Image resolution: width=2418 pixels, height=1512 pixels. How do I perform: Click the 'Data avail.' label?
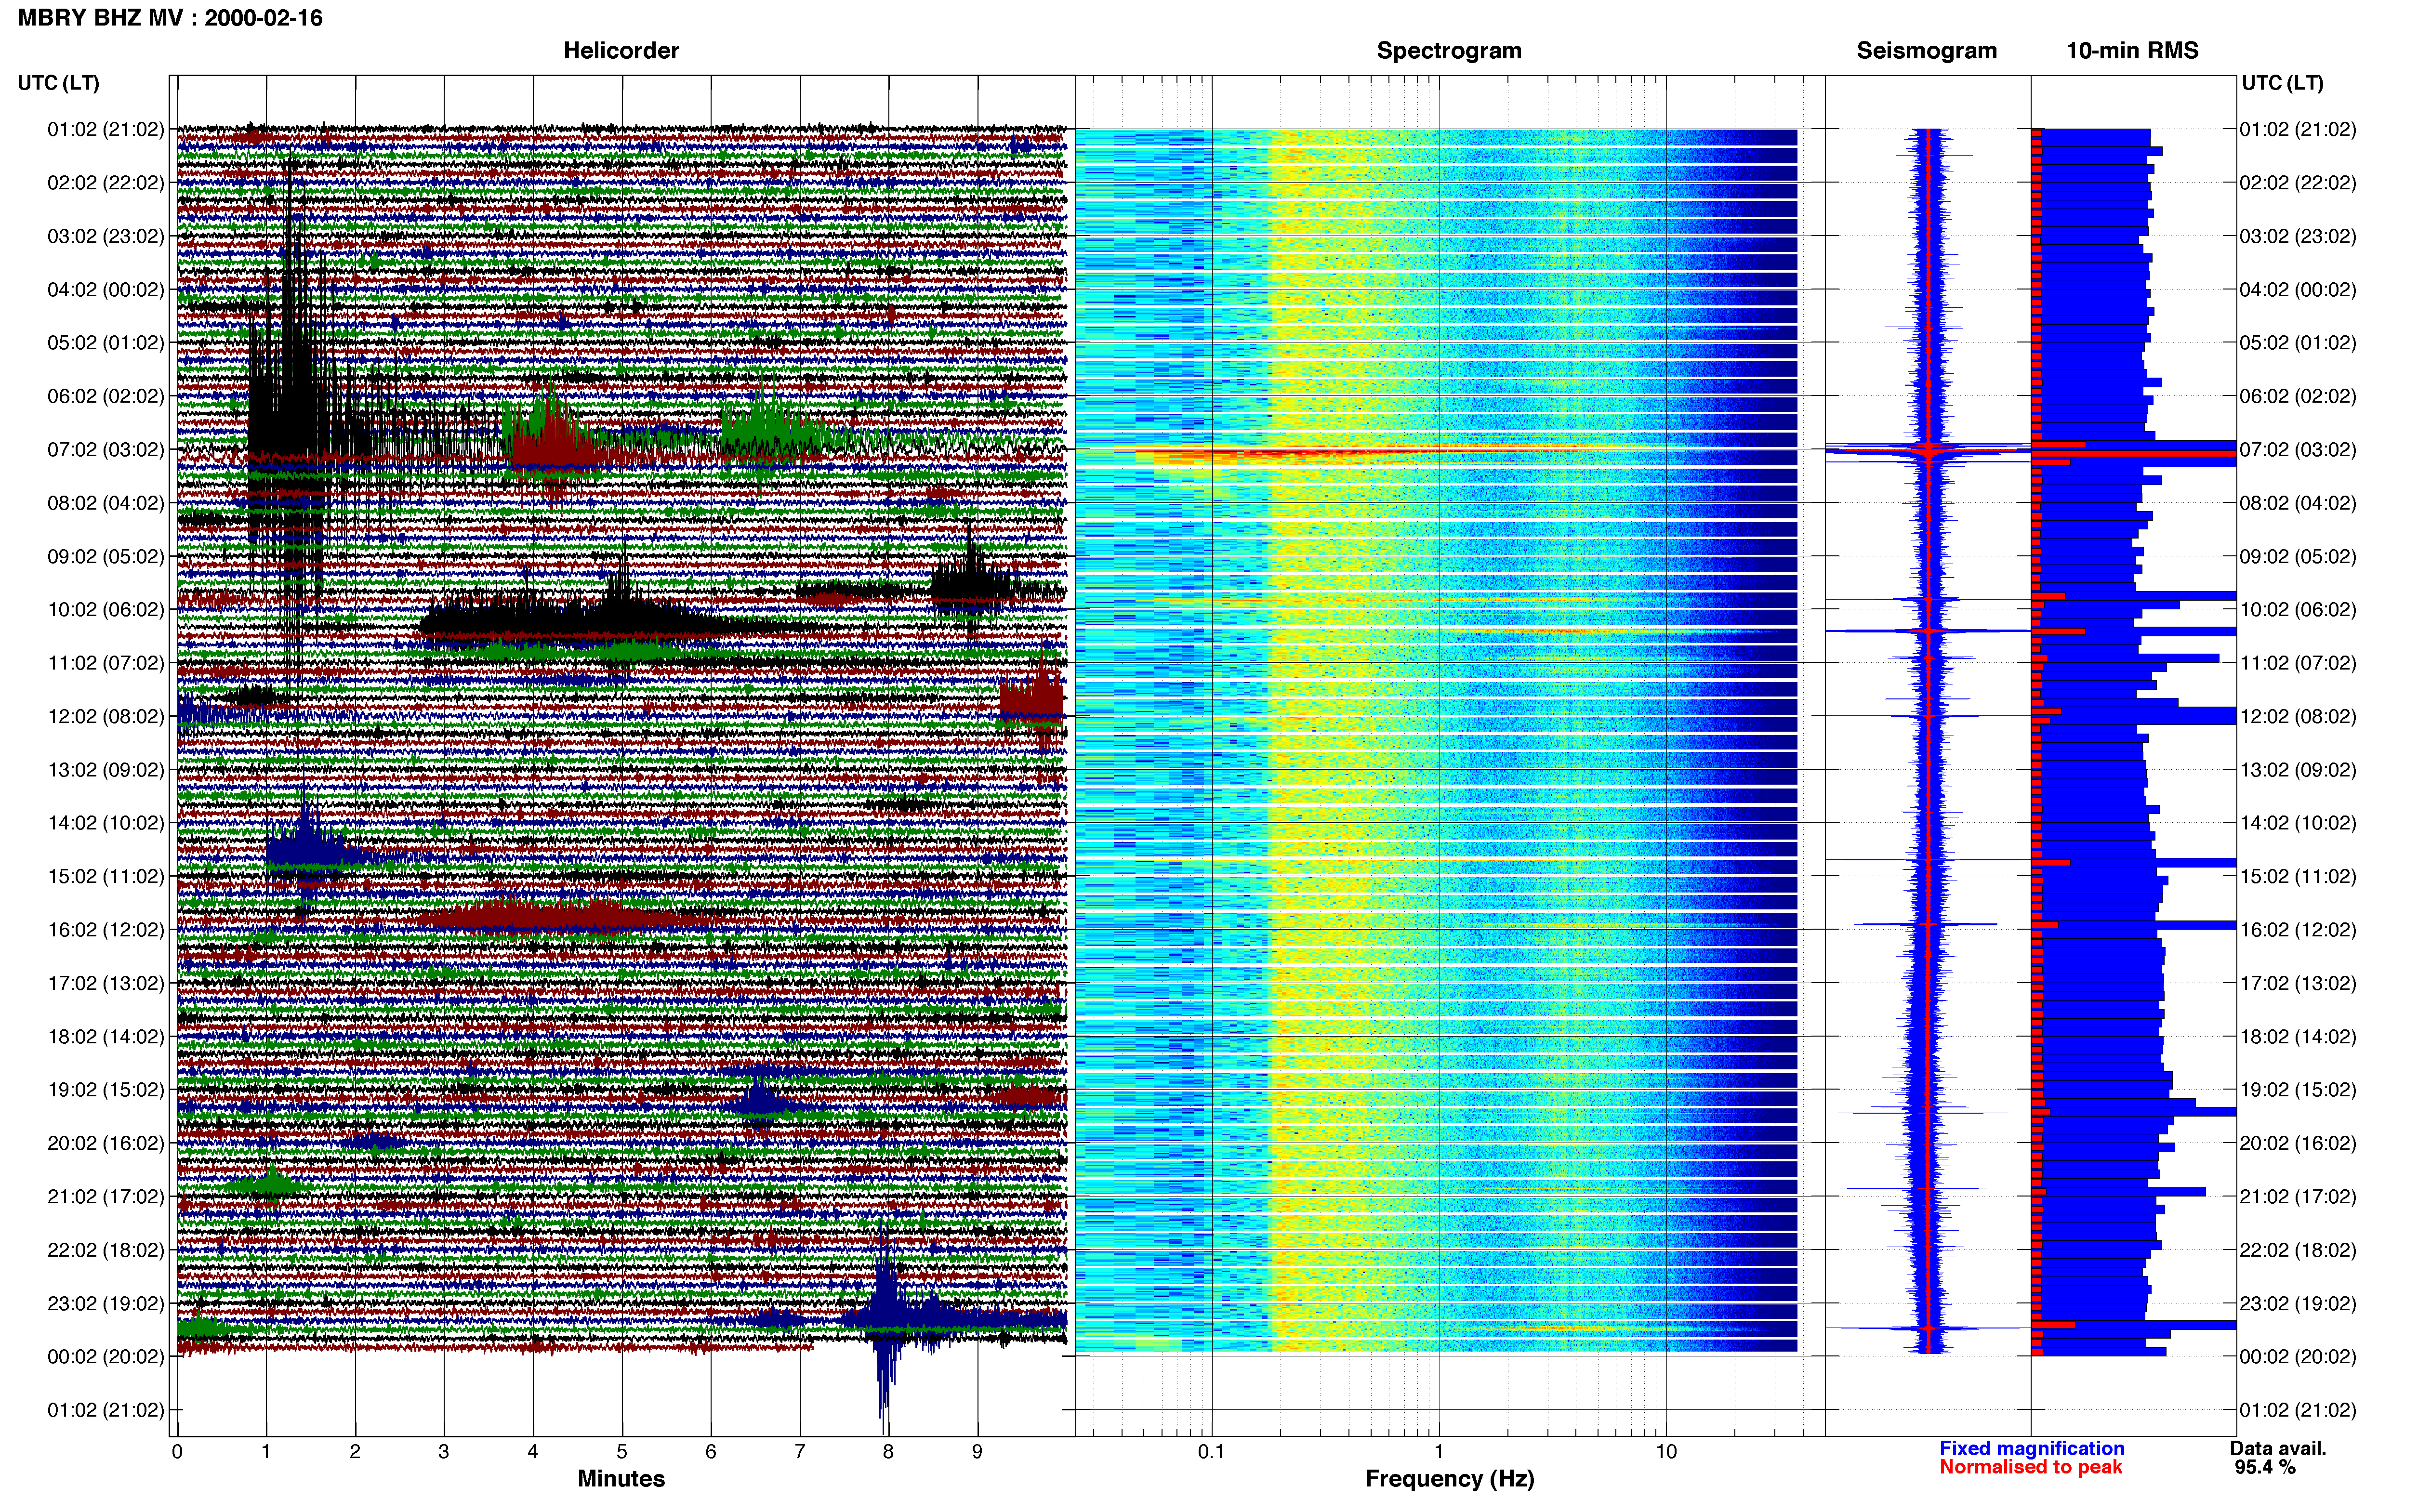(2278, 1448)
